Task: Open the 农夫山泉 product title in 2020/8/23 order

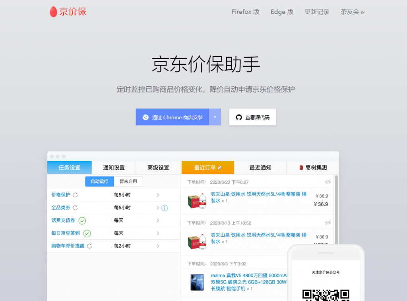Action: [258, 197]
